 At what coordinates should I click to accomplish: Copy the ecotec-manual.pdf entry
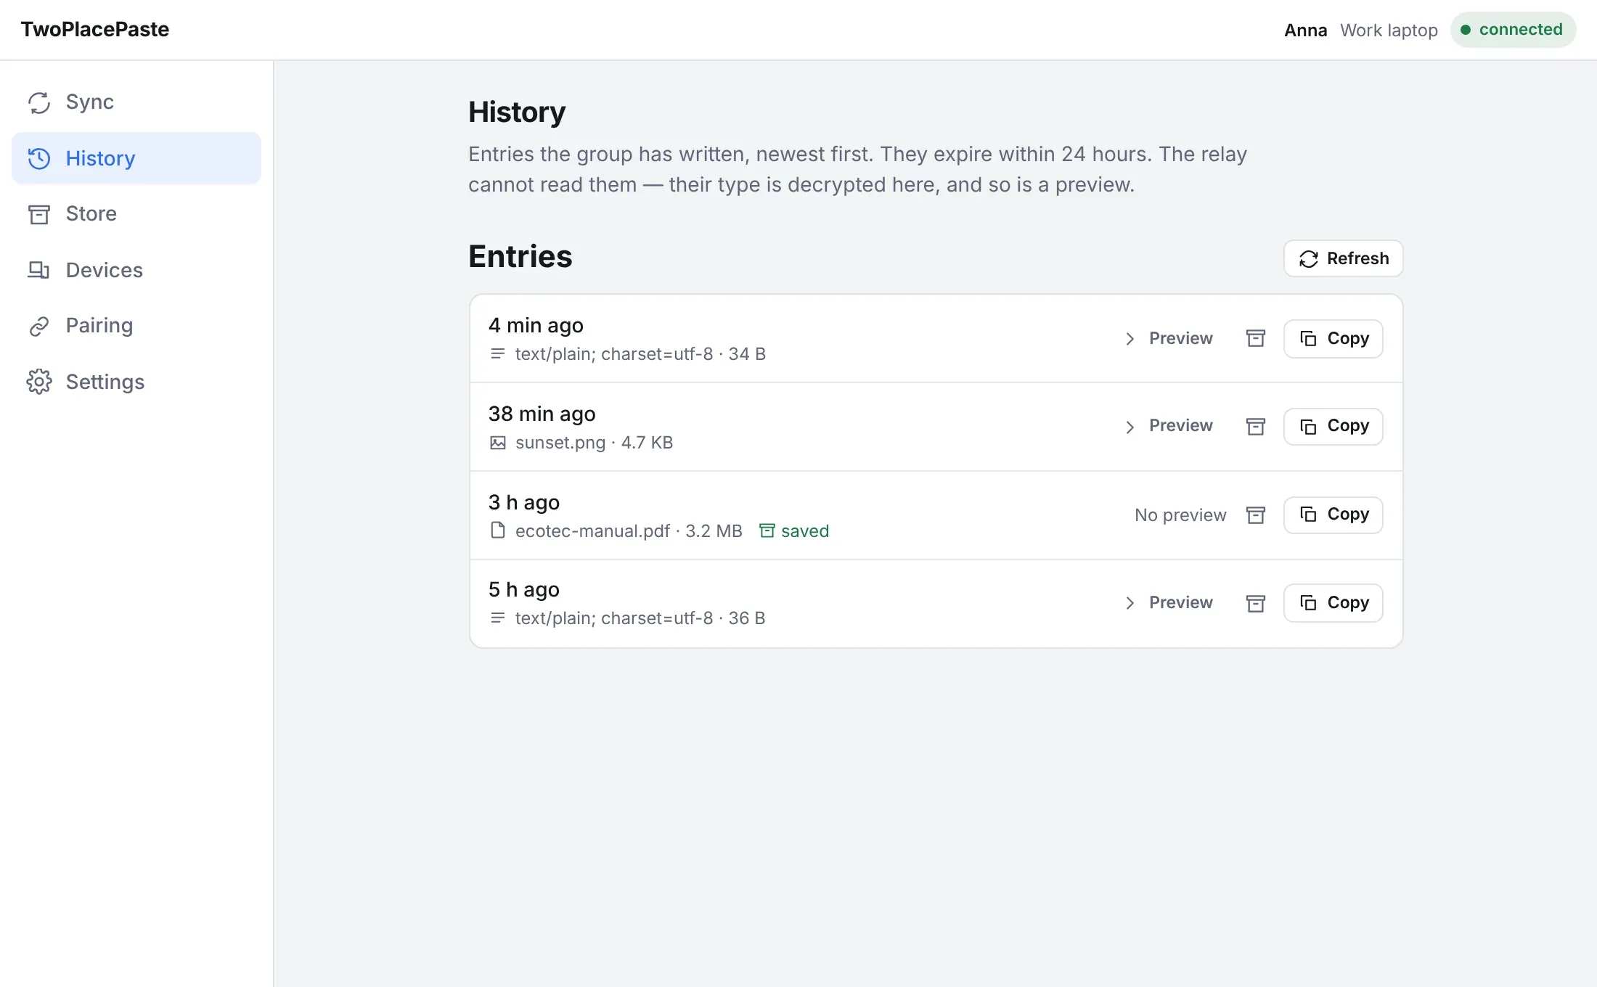pos(1333,515)
